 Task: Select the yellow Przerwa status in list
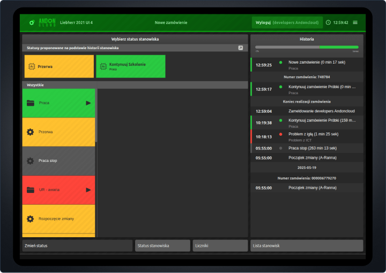[x=58, y=132]
